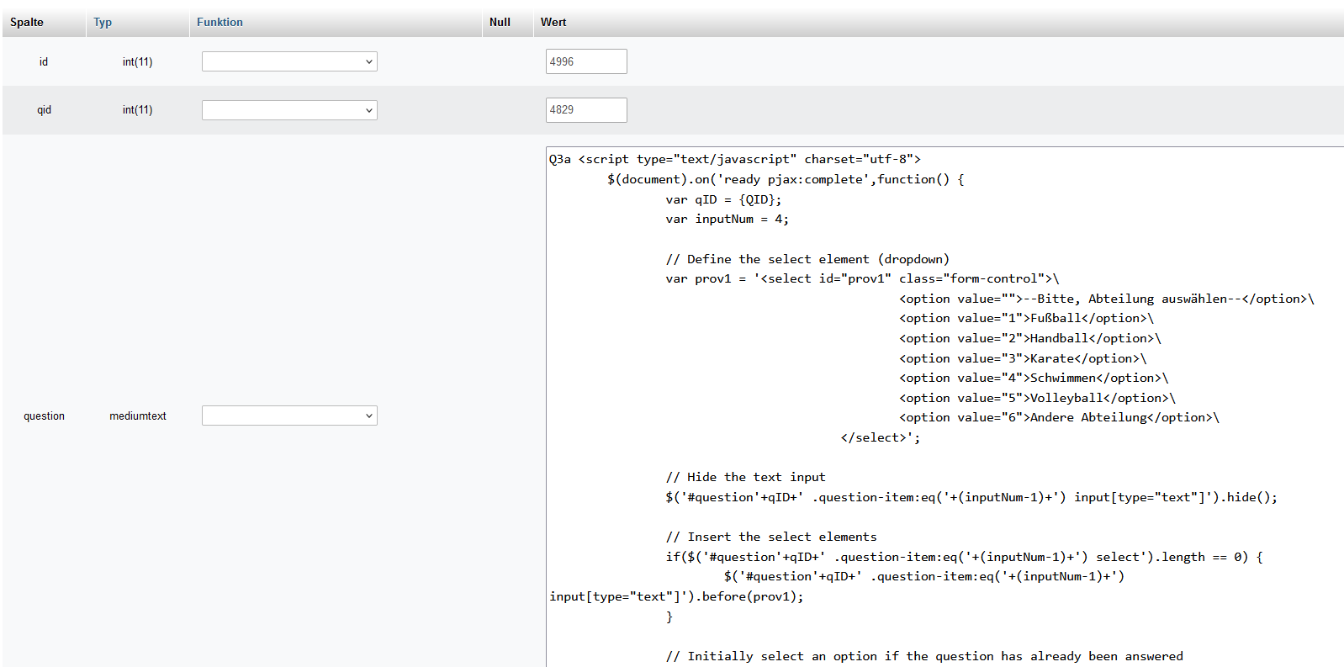Click the 'qid' column name label
The height and width of the screenshot is (667, 1344).
pos(44,110)
